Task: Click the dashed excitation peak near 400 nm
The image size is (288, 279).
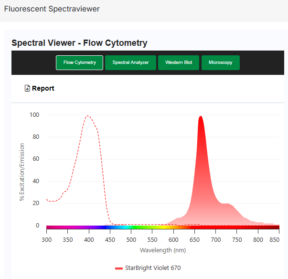Action: (x=88, y=116)
